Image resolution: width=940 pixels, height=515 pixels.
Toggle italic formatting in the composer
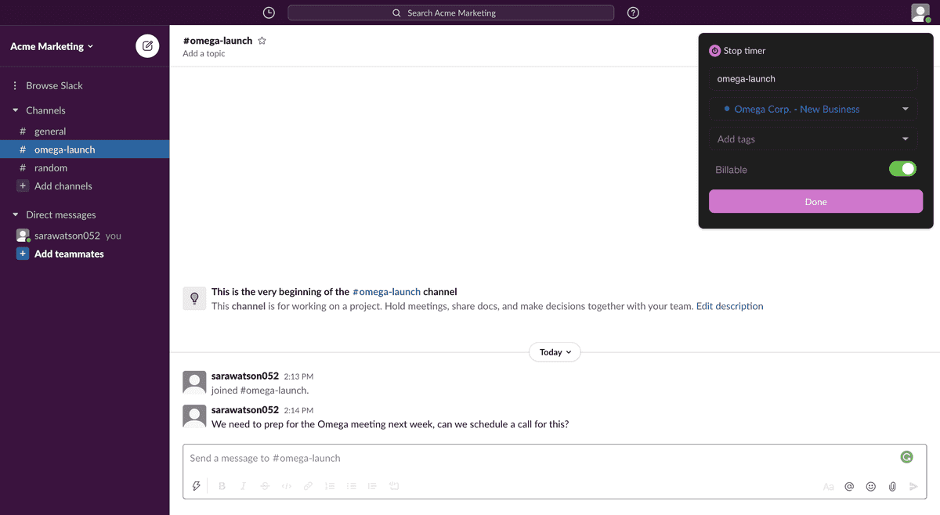243,485
